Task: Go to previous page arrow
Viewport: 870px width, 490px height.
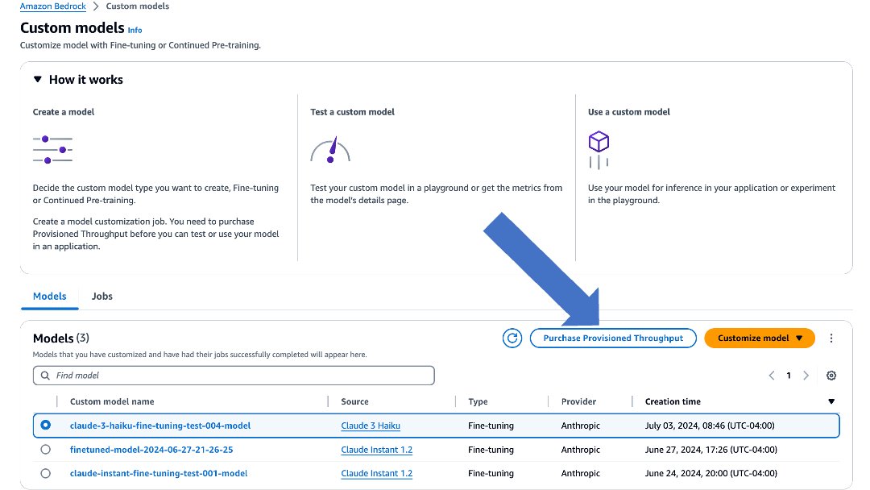Action: 772,376
